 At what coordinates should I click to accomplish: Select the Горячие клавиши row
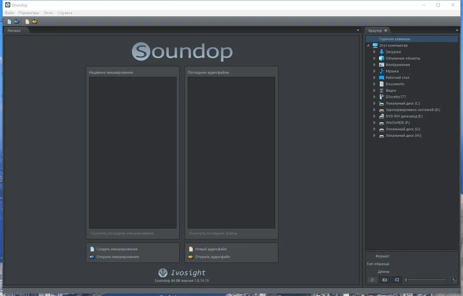click(x=412, y=39)
